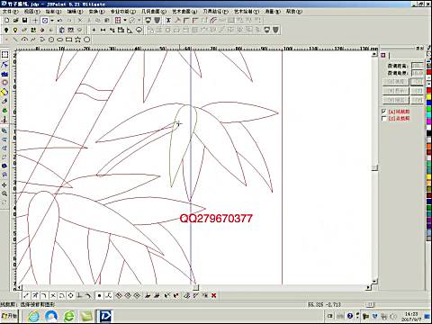Click the undo arrow icon in top toolbar
Screen dimensions: 432x324
click(x=59, y=21)
